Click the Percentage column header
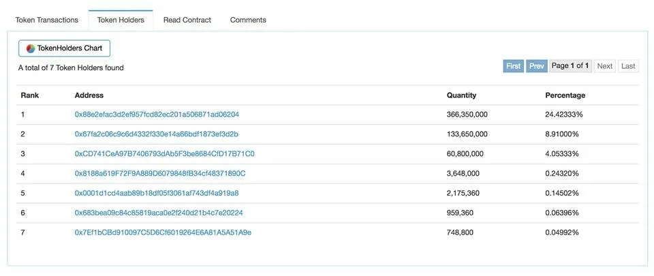Screen dimensions: 654x276 [565, 95]
